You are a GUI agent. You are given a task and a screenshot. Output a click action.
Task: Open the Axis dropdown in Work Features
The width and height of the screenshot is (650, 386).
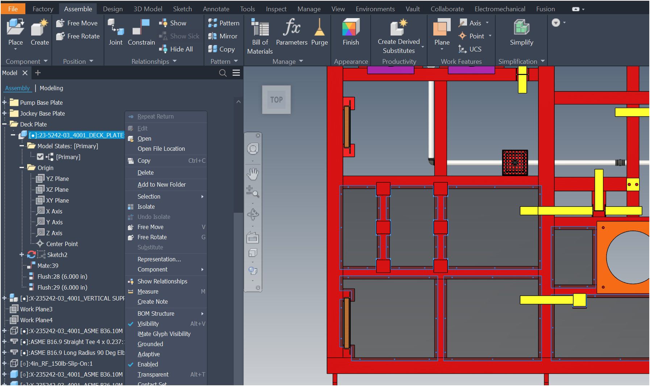(x=487, y=22)
